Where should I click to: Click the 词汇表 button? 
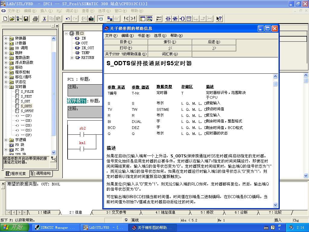(x=170, y=54)
